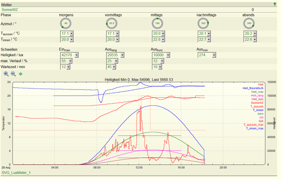The image size is (281, 179).
Task: Open the SonneWZ device link
Action: pos(10,10)
